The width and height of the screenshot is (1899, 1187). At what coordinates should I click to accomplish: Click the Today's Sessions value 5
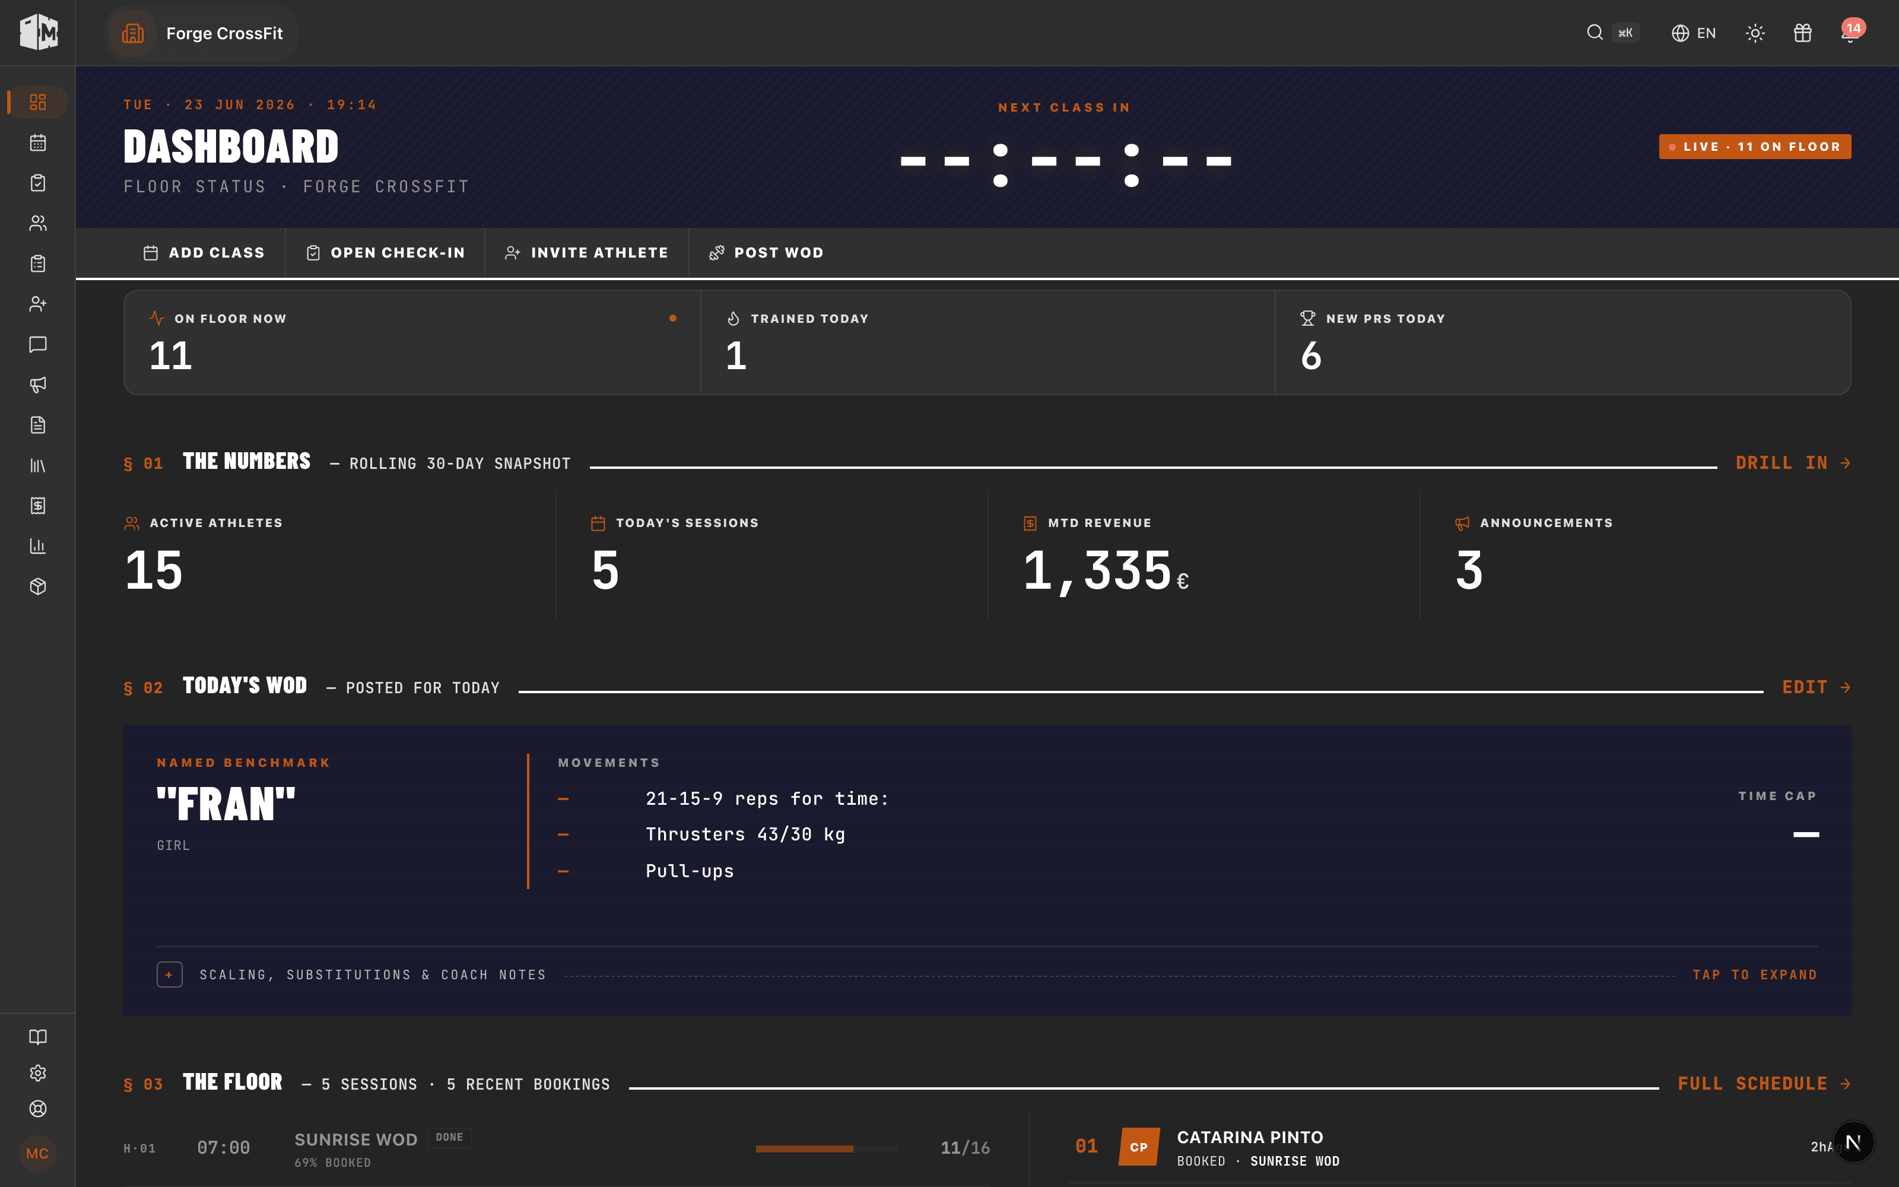click(x=605, y=570)
